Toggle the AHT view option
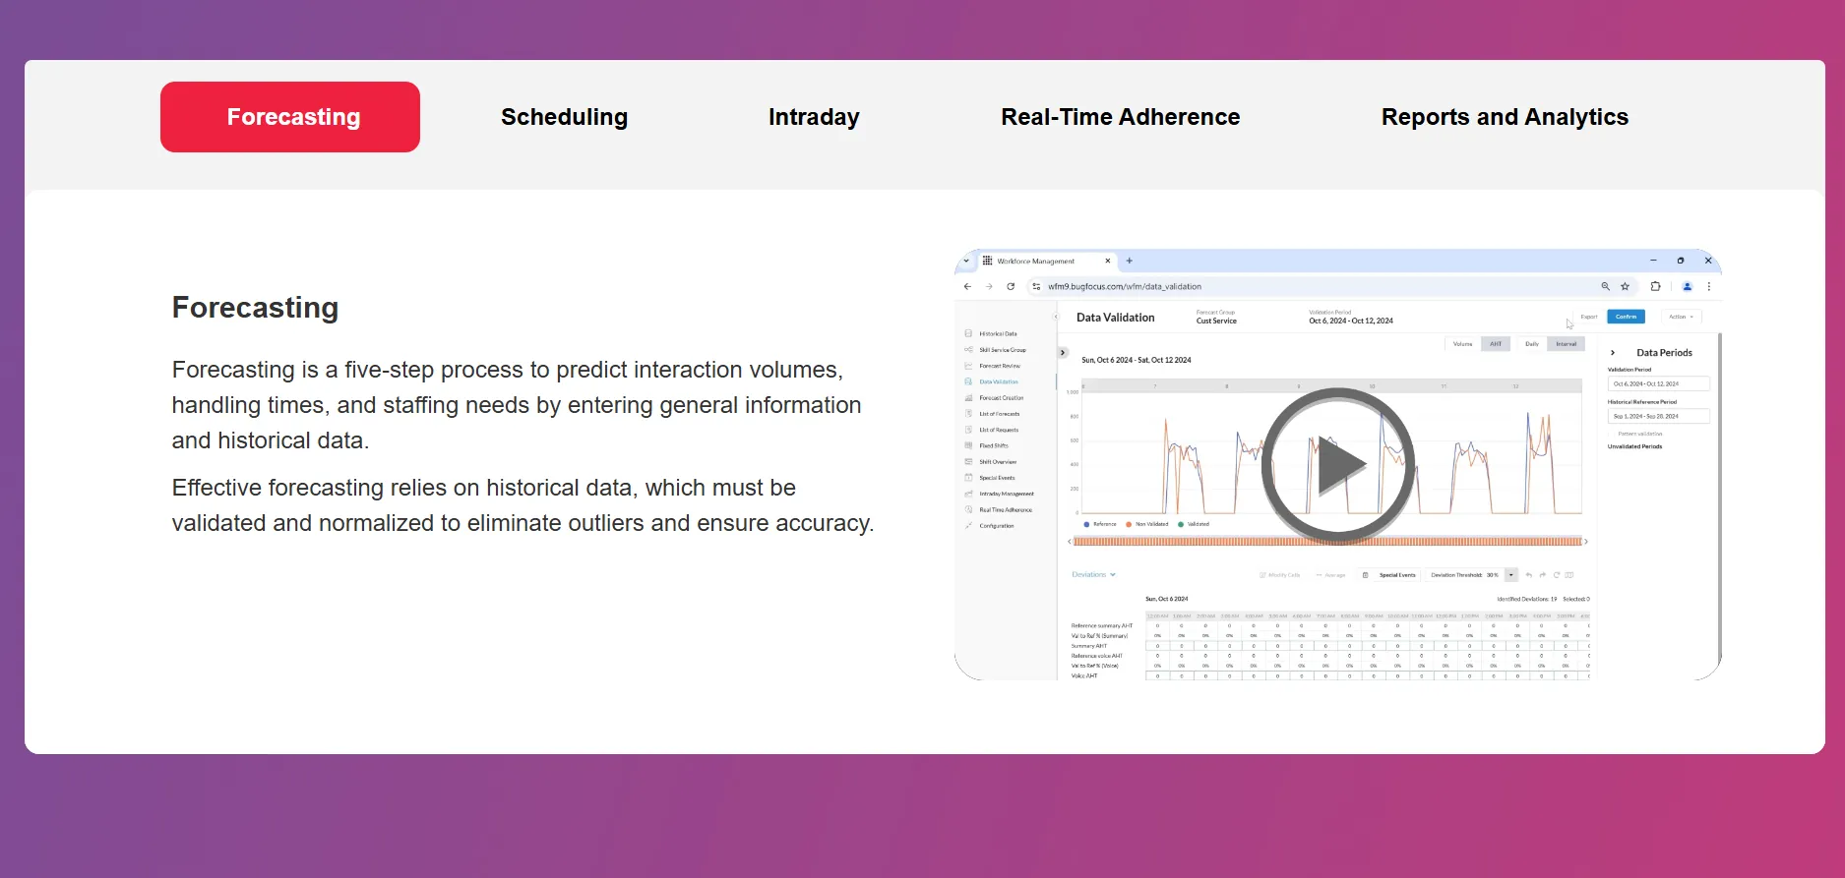The image size is (1845, 878). click(1496, 344)
